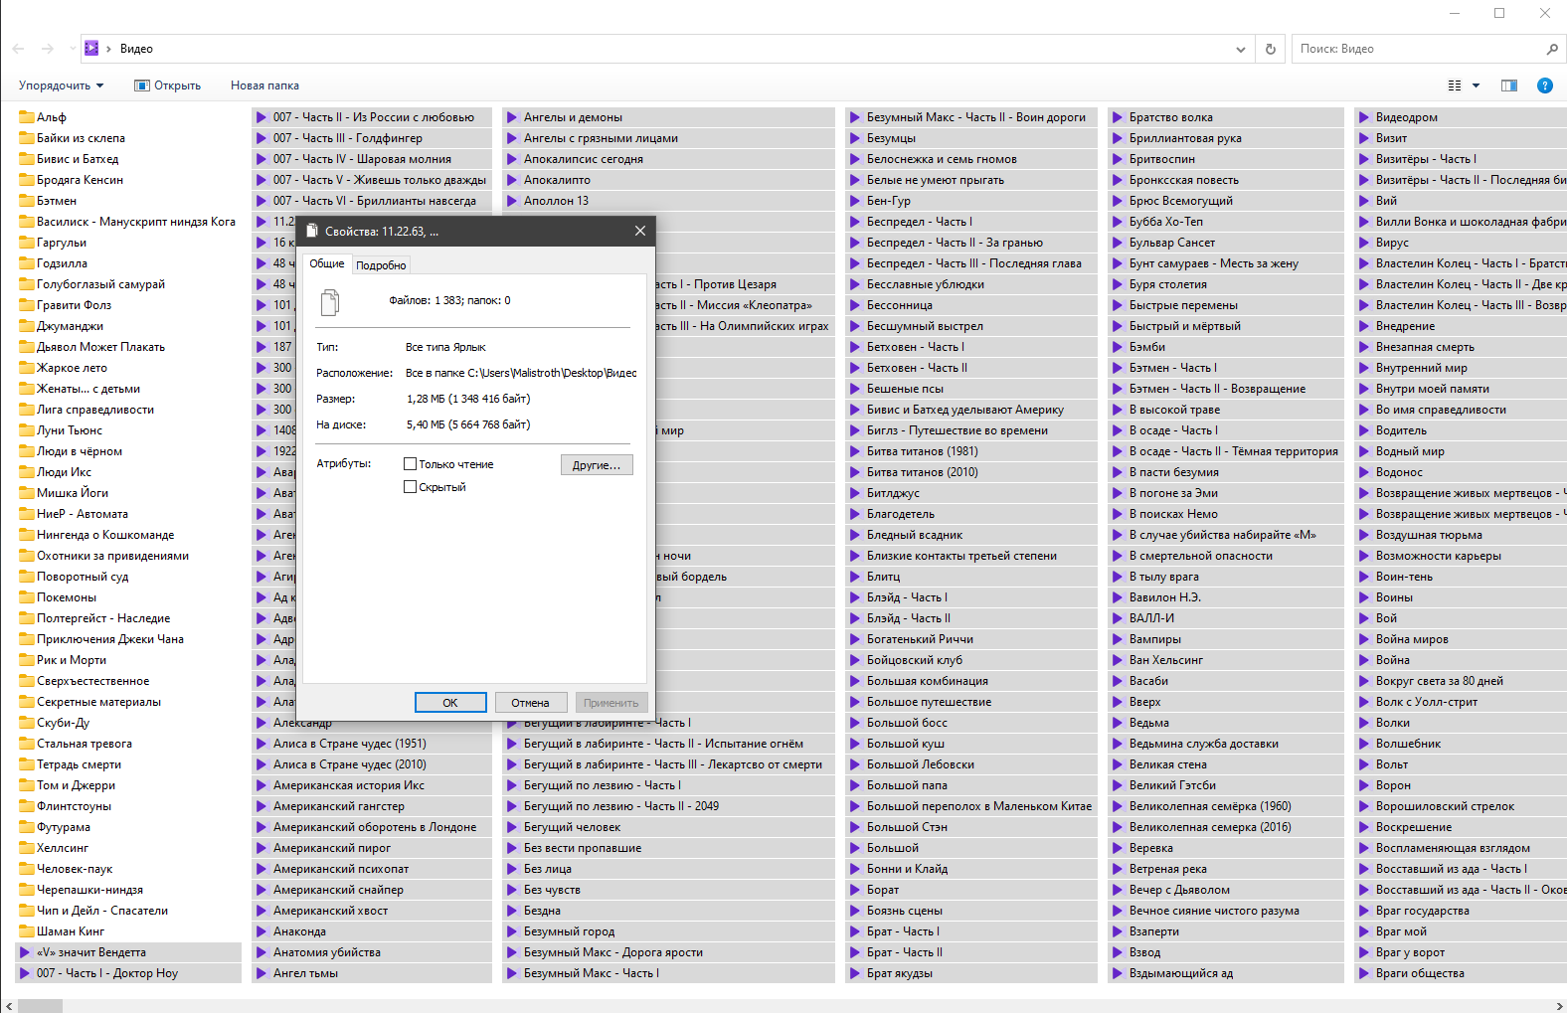The image size is (1567, 1013).
Task: Select shortcut icon for Борат
Action: (855, 890)
